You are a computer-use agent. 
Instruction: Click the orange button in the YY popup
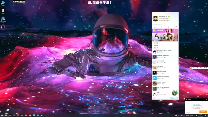(203, 112)
